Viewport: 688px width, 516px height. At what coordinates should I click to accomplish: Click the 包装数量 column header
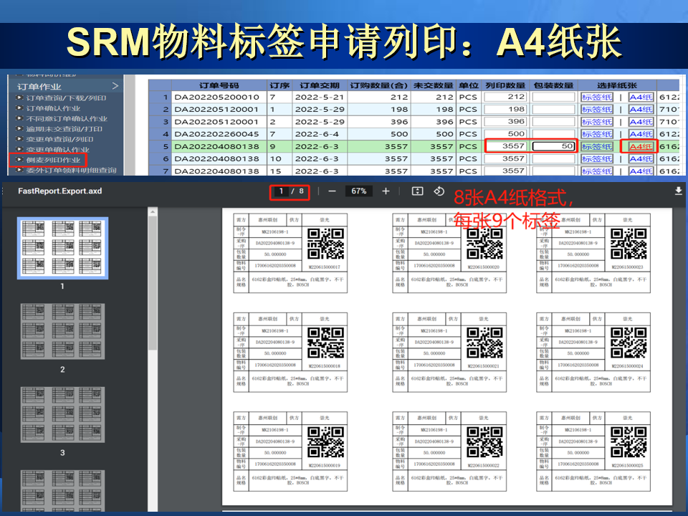pyautogui.click(x=553, y=85)
